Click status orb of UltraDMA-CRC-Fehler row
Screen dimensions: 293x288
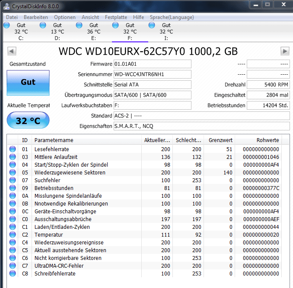point(13,266)
